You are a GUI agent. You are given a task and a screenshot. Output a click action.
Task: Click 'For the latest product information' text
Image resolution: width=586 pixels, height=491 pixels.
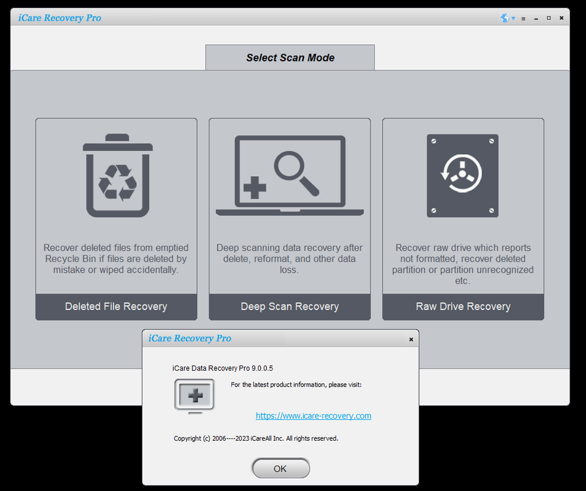(296, 384)
